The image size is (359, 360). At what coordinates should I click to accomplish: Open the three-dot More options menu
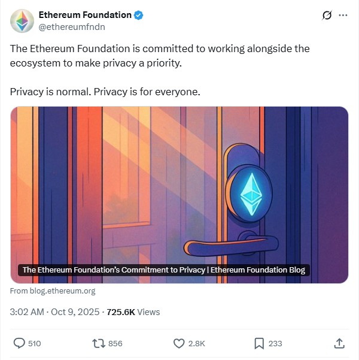click(x=343, y=16)
